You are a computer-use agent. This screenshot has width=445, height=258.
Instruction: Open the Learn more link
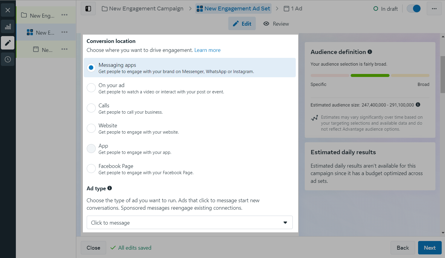tap(207, 50)
